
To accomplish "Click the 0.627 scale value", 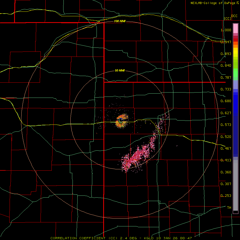I will coord(226,113).
